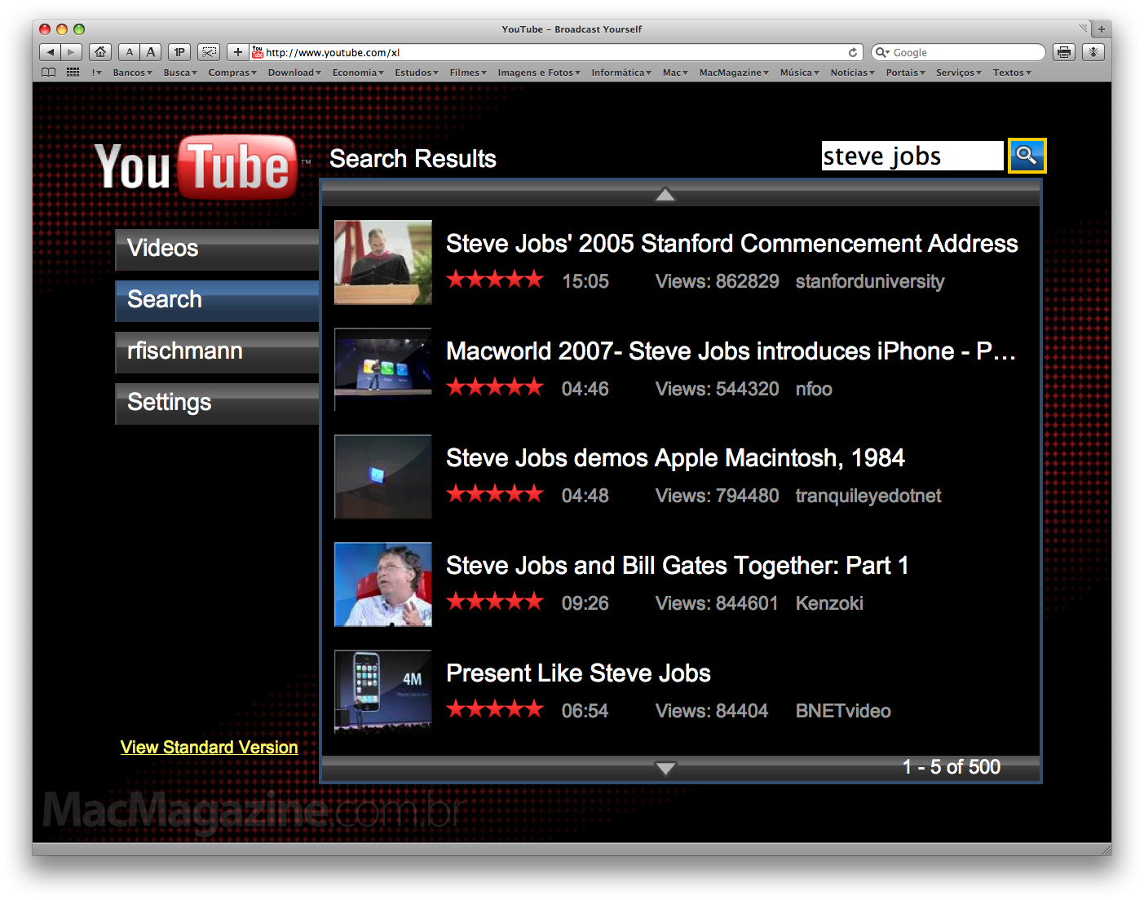
Task: Open a new tab with plus icon
Action: click(x=1102, y=29)
